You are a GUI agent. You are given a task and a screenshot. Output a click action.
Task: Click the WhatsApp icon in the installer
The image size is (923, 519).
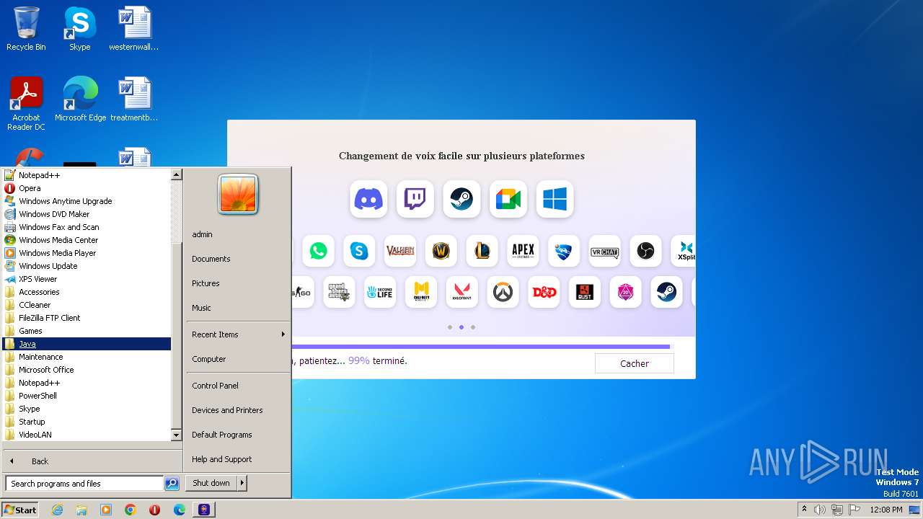(318, 251)
